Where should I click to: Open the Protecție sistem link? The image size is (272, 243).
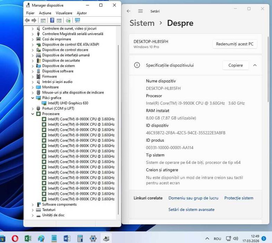point(239,198)
